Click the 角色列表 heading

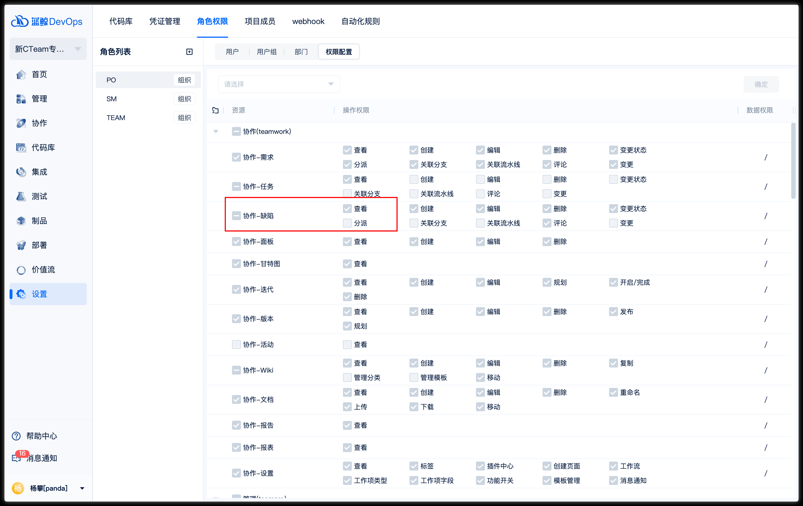(115, 52)
